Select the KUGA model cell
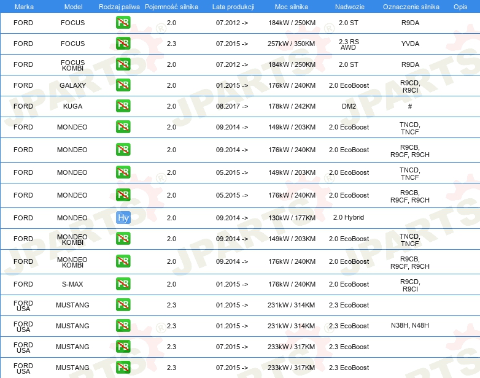This screenshot has height=378, width=480. click(x=72, y=106)
